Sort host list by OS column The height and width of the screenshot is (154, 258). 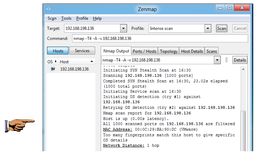52,62
